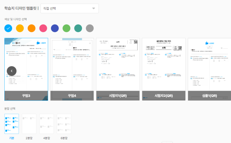Pick the indigo blue color swatch
This screenshot has width=231, height=143.
55,28
